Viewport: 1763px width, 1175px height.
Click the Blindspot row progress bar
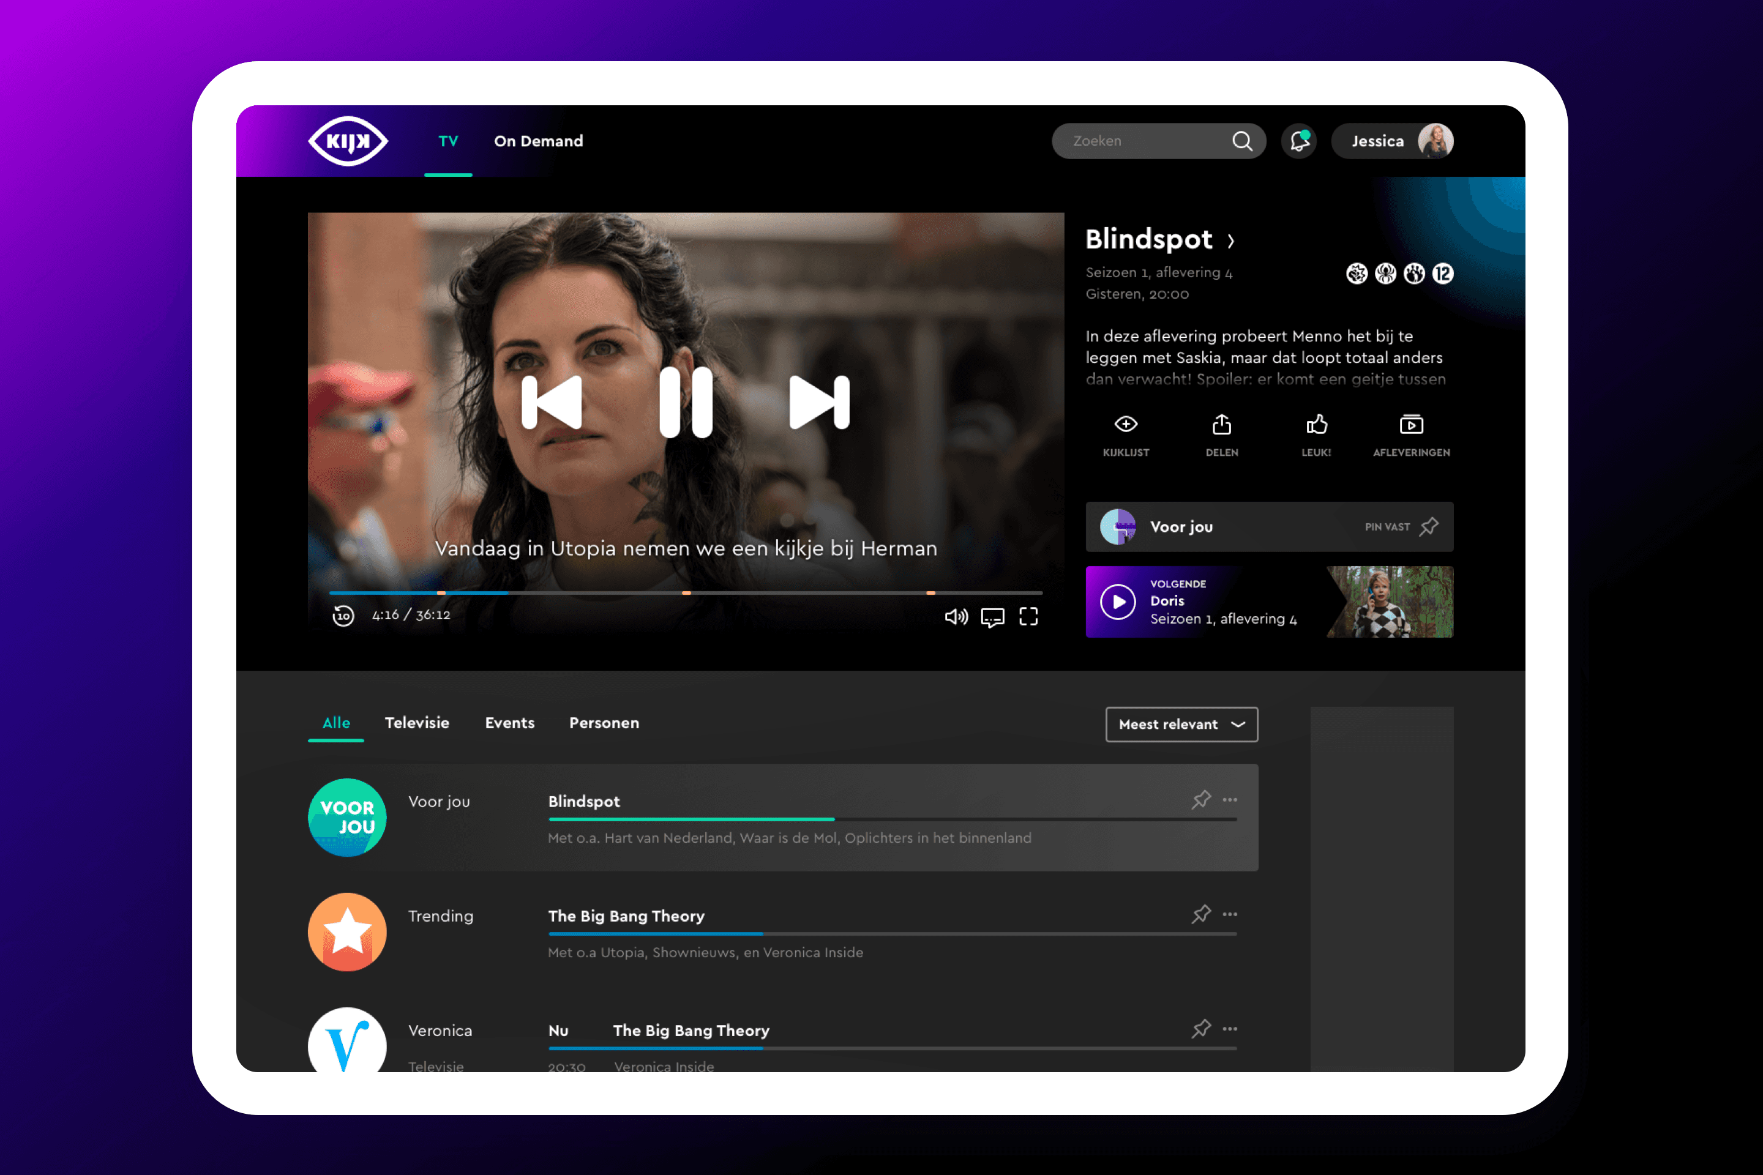[892, 819]
